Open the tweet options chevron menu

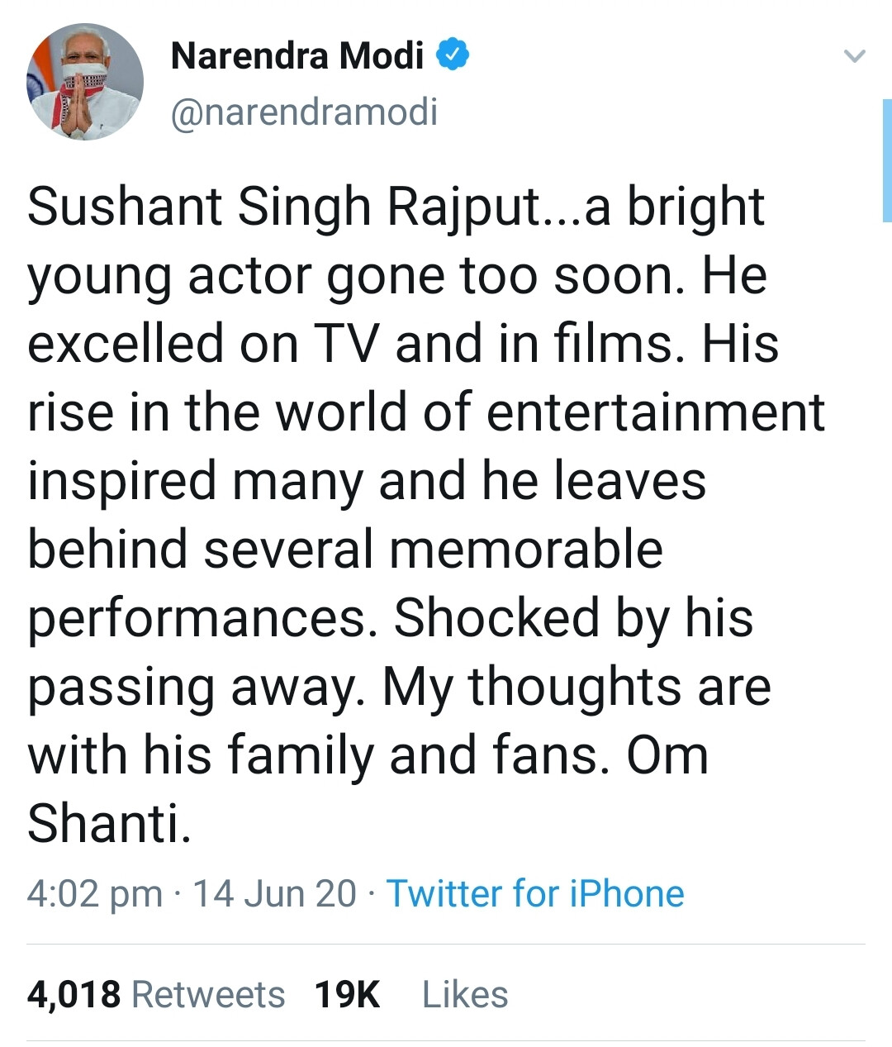[x=854, y=57]
